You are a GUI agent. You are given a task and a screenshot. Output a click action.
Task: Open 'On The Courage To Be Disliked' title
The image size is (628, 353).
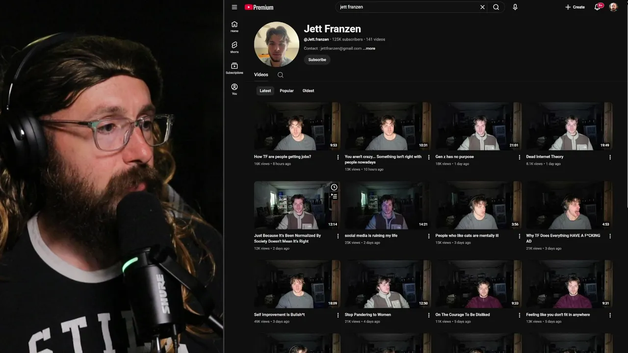(x=463, y=315)
